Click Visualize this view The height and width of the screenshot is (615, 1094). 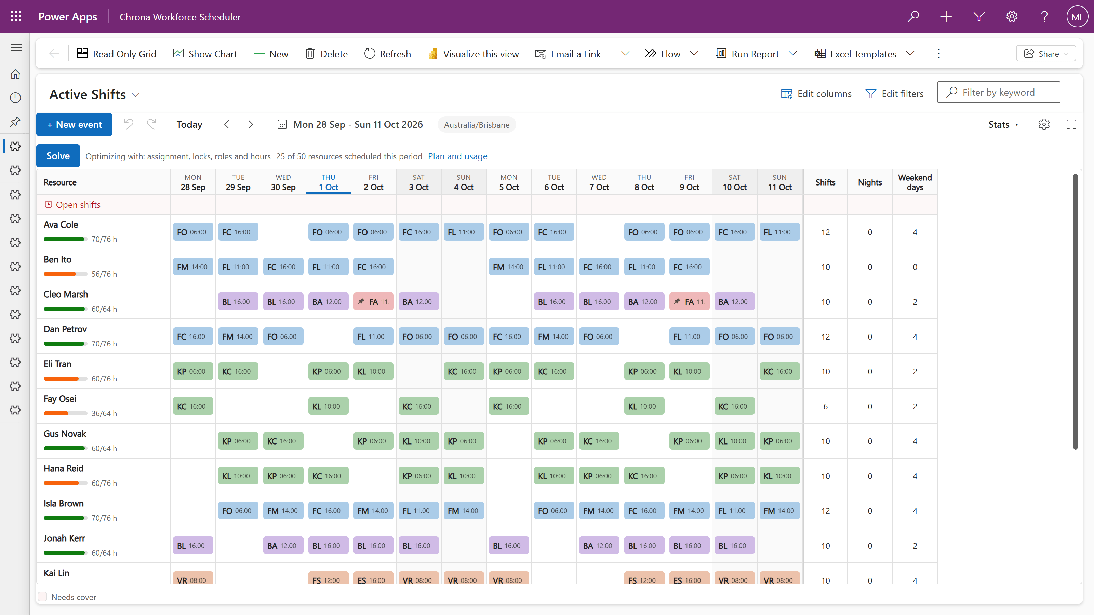point(473,54)
